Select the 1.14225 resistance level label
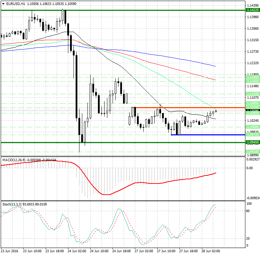This screenshot has width=260, height=255. point(253,10)
